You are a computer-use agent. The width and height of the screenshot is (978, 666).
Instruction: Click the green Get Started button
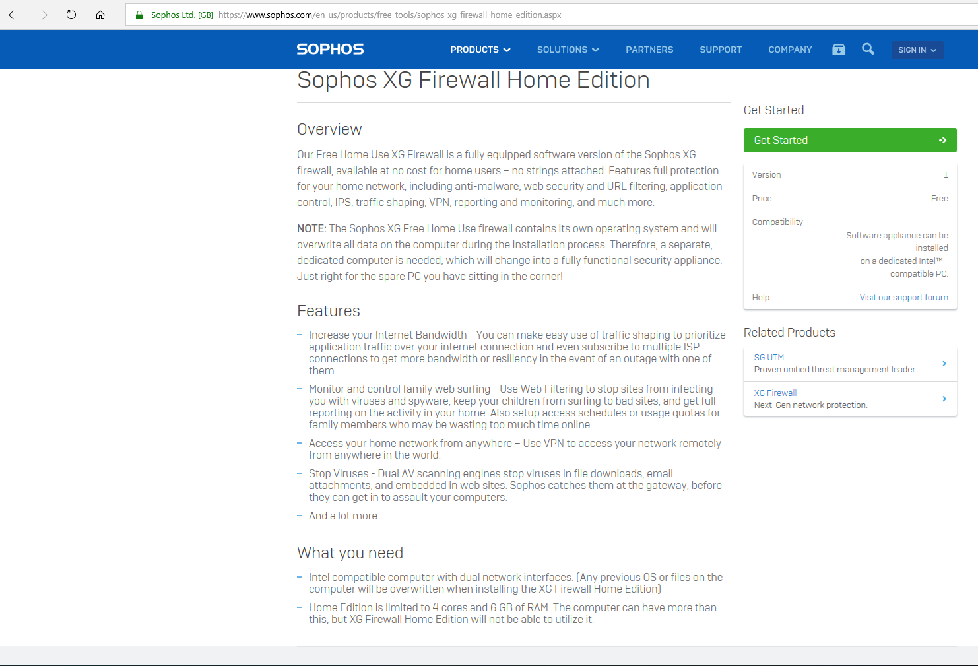pos(850,140)
